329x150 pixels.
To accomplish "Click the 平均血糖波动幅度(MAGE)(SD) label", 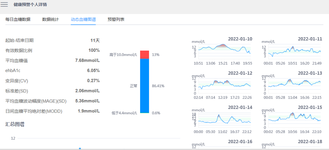I will pyautogui.click(x=36, y=102).
